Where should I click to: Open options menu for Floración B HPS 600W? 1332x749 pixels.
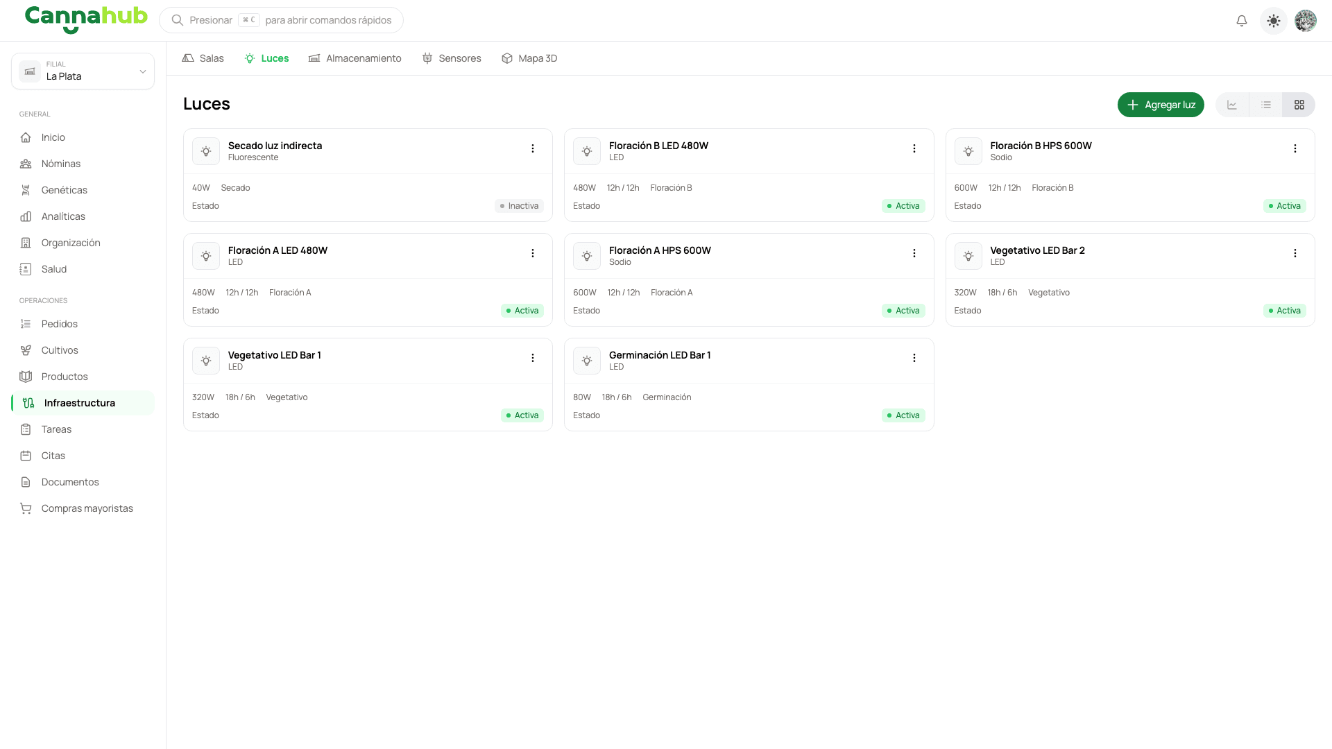tap(1295, 148)
